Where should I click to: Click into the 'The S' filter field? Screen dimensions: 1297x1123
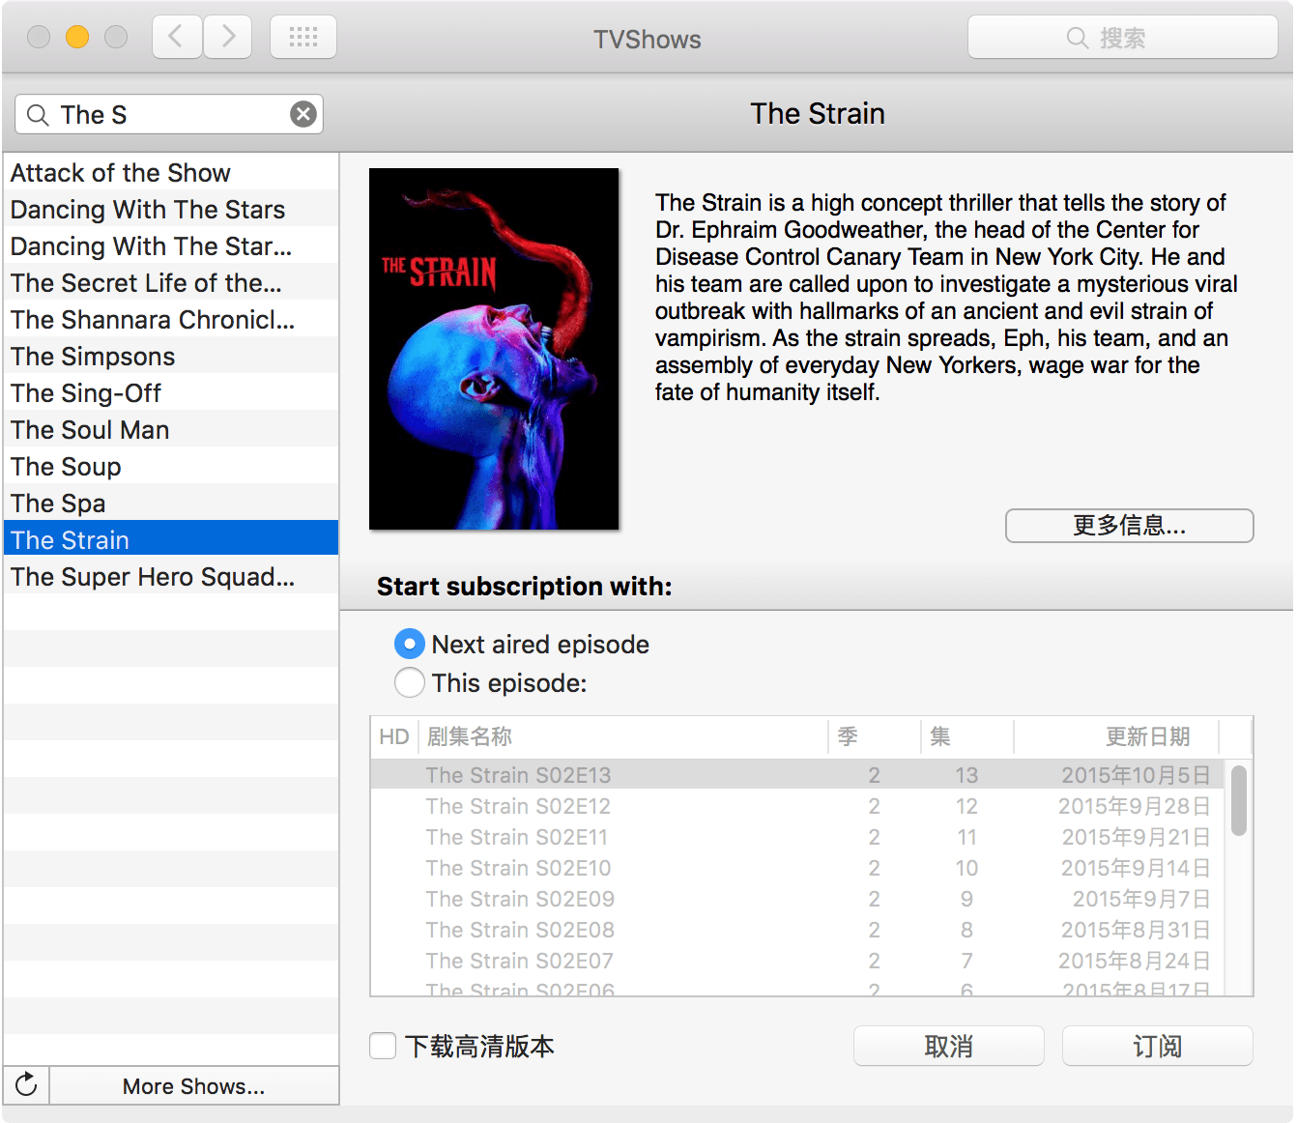tap(169, 114)
